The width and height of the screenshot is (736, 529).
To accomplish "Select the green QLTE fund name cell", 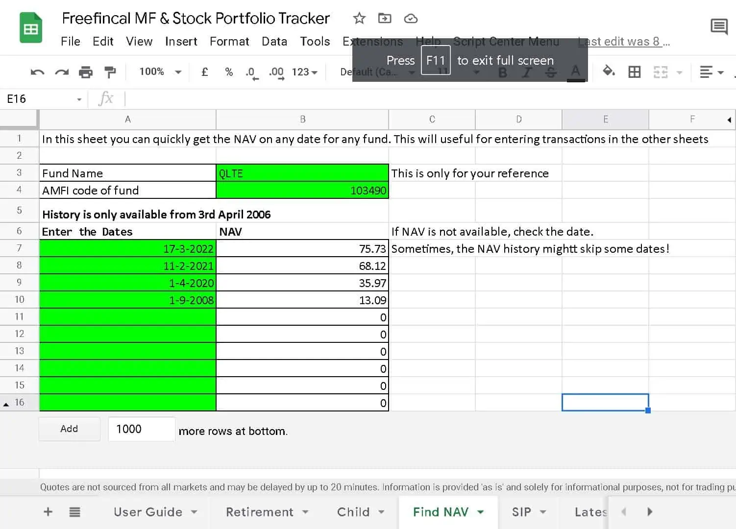I will tap(302, 173).
